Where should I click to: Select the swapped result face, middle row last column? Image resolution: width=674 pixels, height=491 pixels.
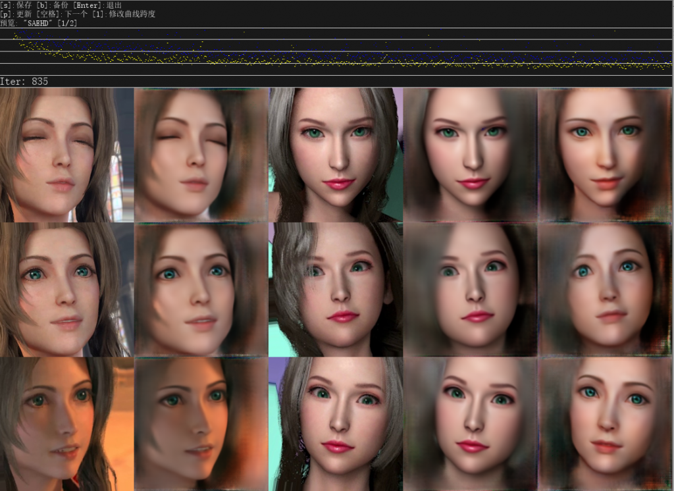(605, 290)
